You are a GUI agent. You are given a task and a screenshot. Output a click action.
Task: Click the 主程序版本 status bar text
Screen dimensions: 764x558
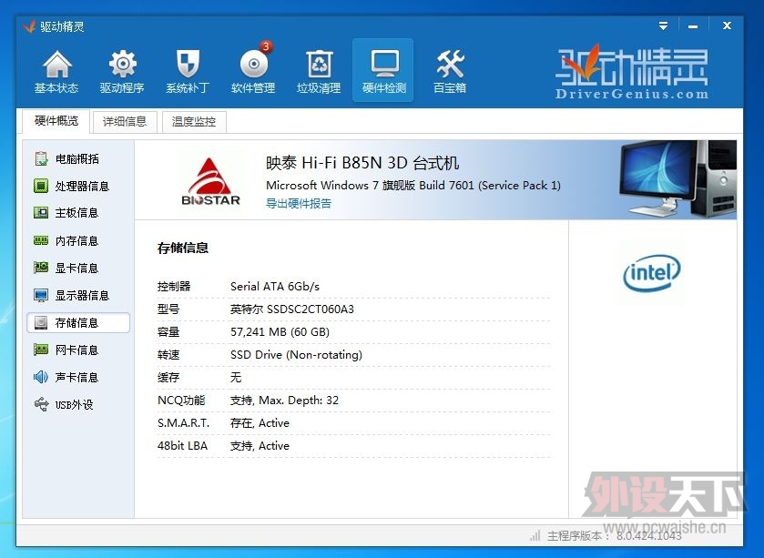tap(615, 536)
